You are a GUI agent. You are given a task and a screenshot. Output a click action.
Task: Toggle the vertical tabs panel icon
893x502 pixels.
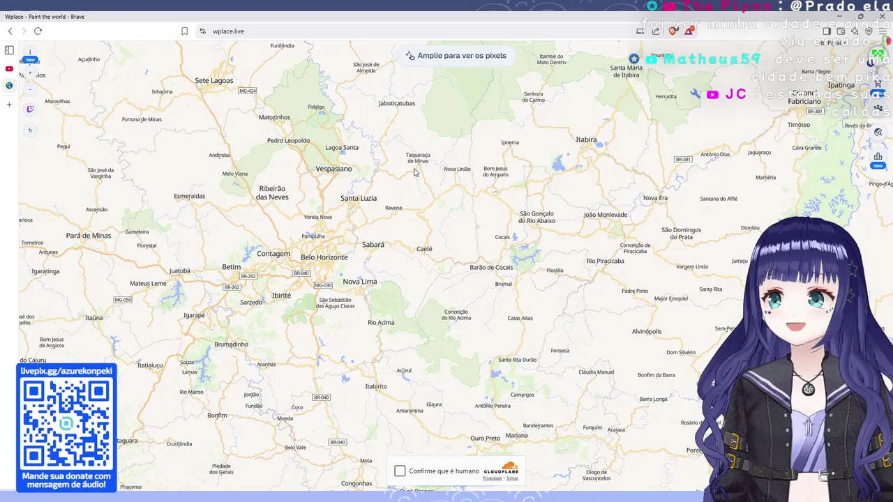[x=9, y=50]
